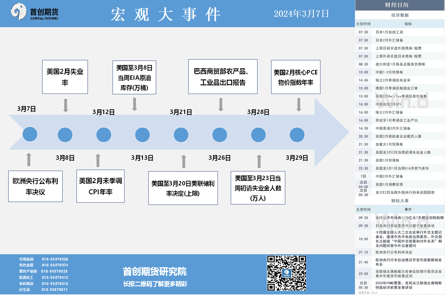Click the down arrow below 美国2月核心PCE box

(299, 105)
